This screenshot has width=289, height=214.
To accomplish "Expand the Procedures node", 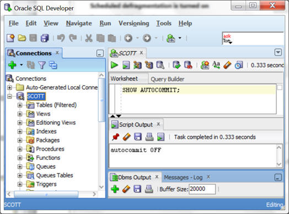I will 20,149.
